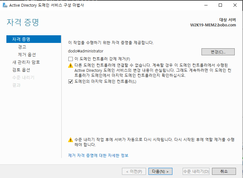The image size is (243, 178).
Task: Open '제거 자격 증명에 대한 자세한 정보' link
Action: tap(98, 155)
